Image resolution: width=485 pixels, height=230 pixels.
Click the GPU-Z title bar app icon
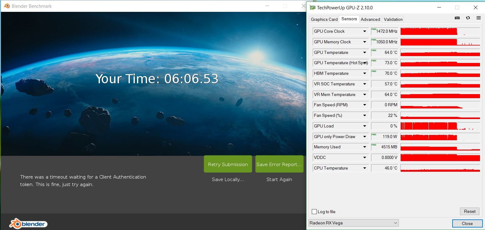pos(312,7)
